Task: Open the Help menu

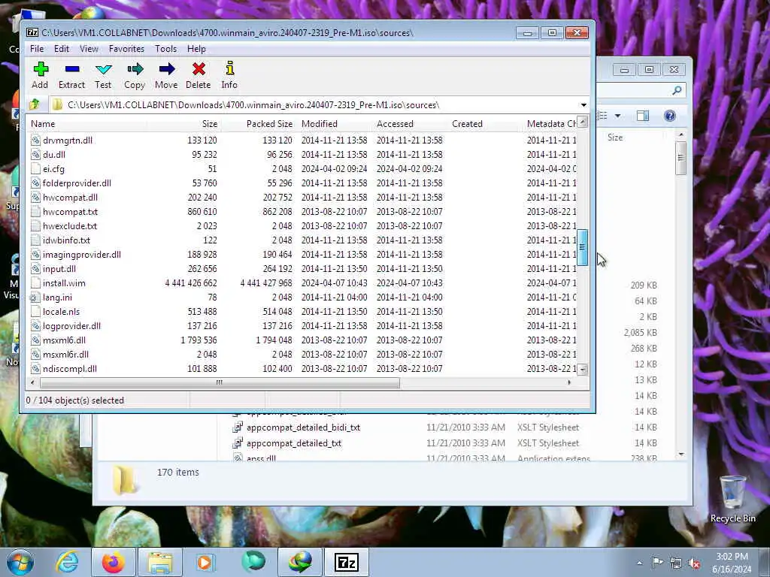Action: 196,49
